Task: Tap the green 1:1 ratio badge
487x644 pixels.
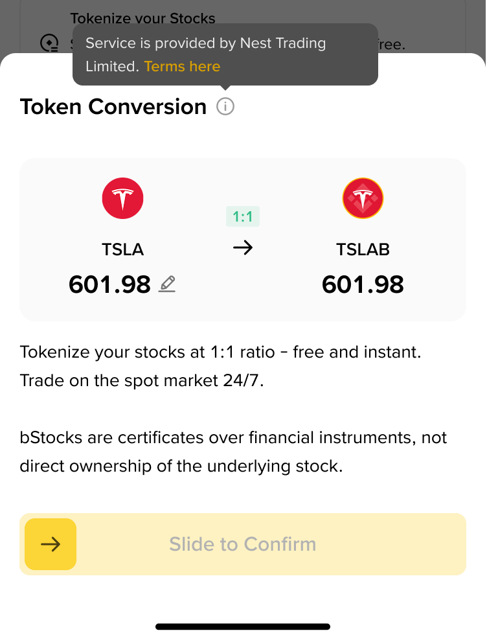Action: click(243, 216)
